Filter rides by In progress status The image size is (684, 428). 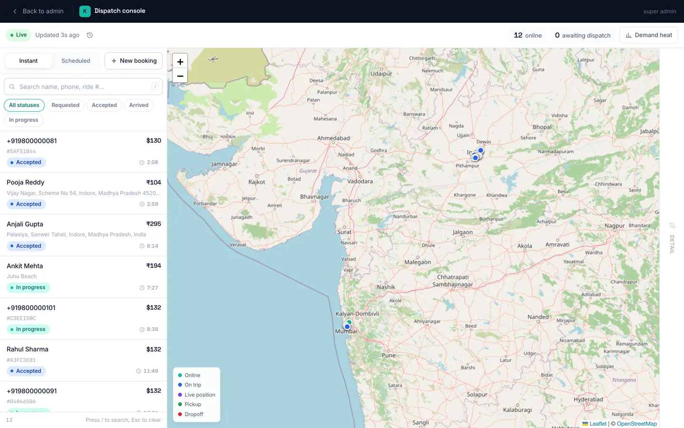coord(23,120)
